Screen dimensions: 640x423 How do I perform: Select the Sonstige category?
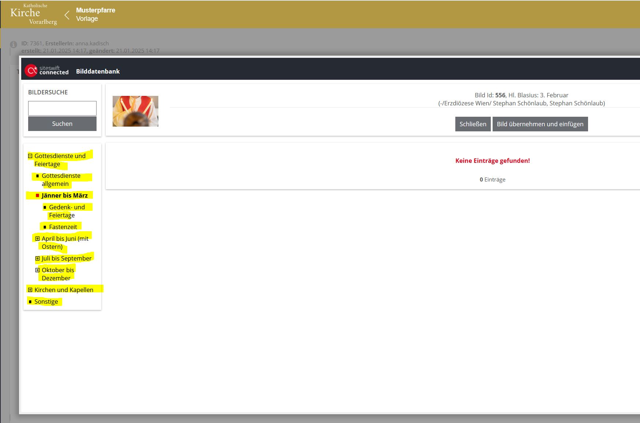pos(46,302)
